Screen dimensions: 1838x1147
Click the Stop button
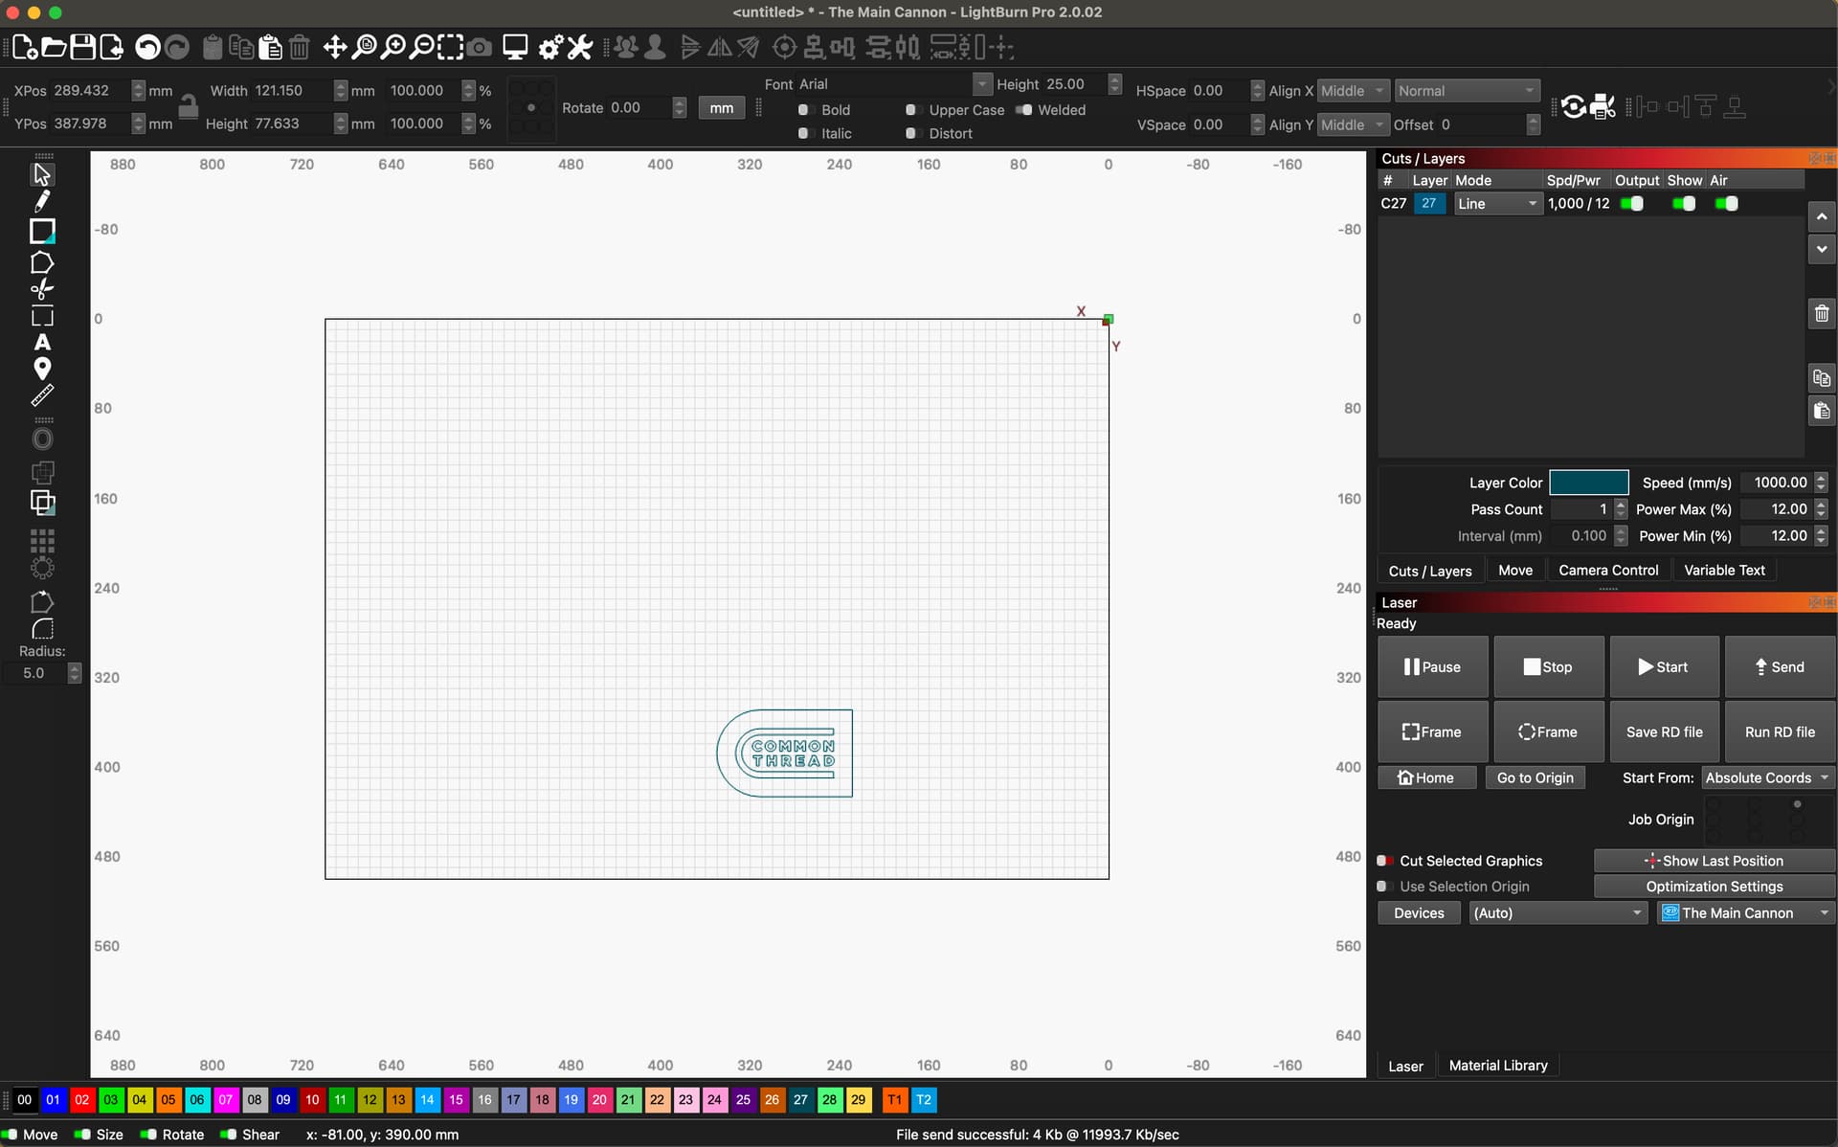click(1548, 667)
